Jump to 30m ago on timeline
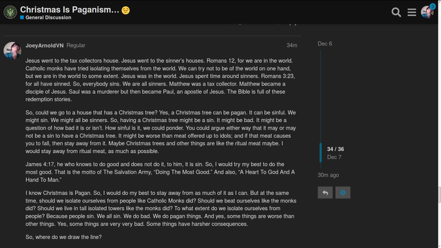The height and width of the screenshot is (248, 441). (328, 175)
